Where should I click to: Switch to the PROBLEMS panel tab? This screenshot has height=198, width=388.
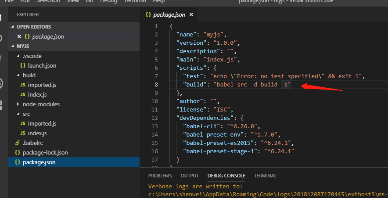click(x=160, y=176)
